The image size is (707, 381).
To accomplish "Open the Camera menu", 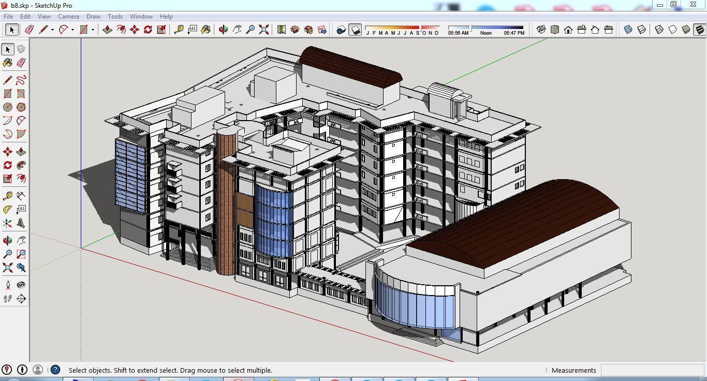I will [68, 16].
